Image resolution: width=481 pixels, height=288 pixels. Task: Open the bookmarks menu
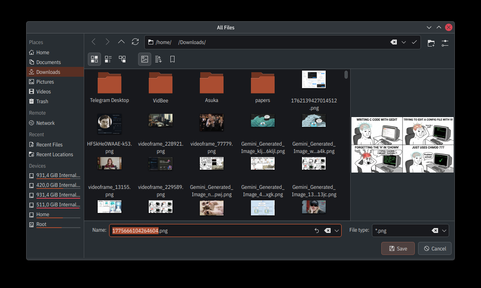[172, 59]
